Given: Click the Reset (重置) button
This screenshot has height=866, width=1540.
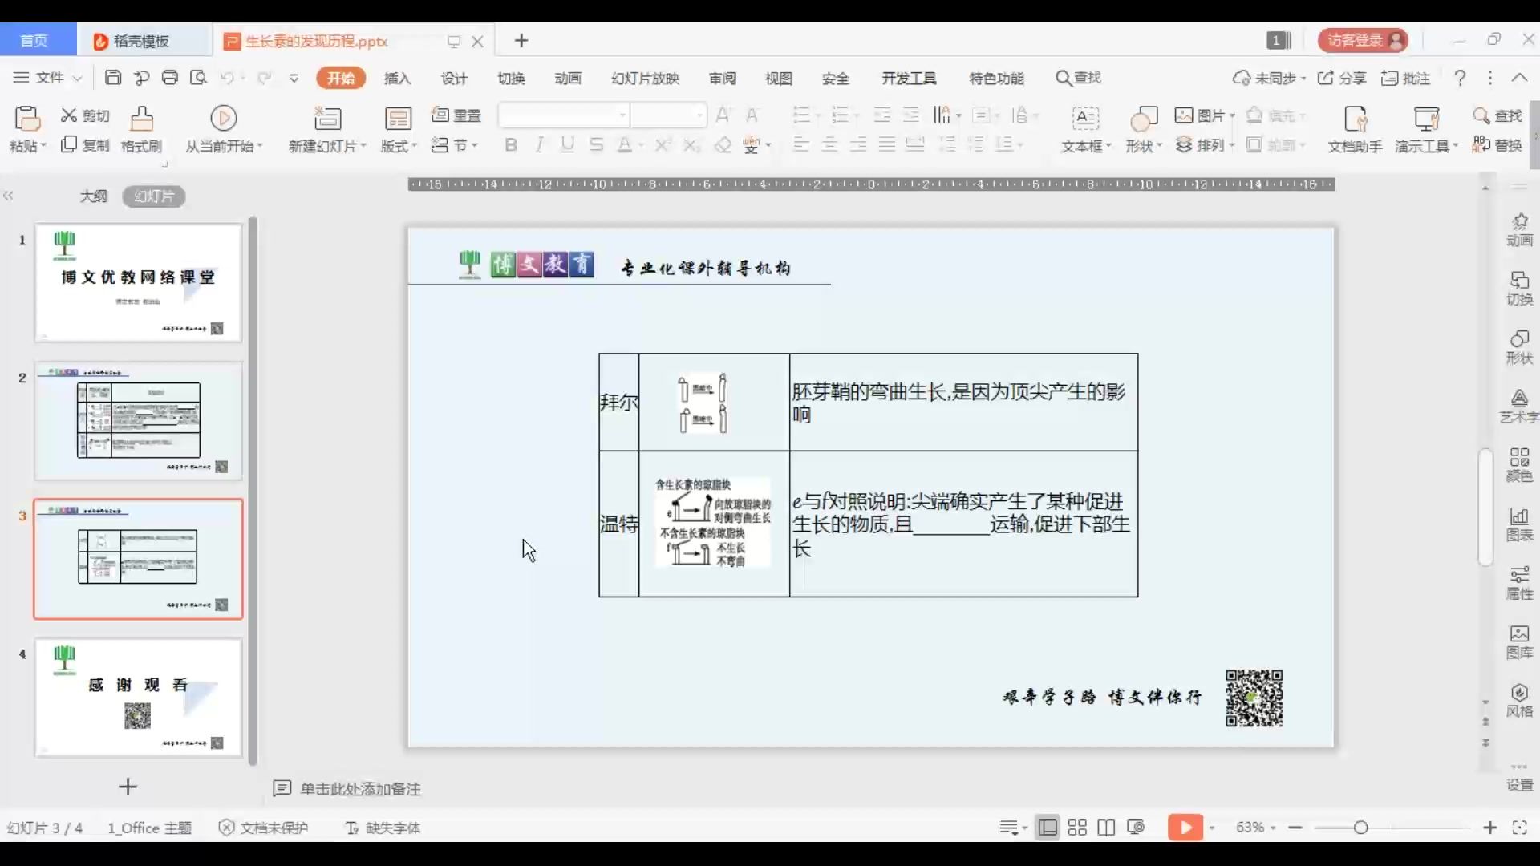Looking at the screenshot, I should [x=456, y=115].
